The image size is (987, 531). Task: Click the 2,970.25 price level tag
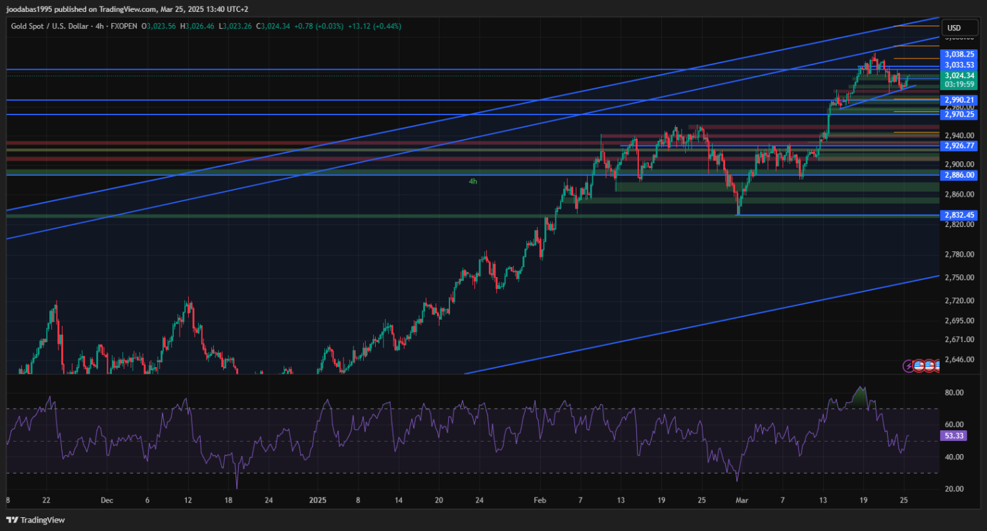click(958, 114)
